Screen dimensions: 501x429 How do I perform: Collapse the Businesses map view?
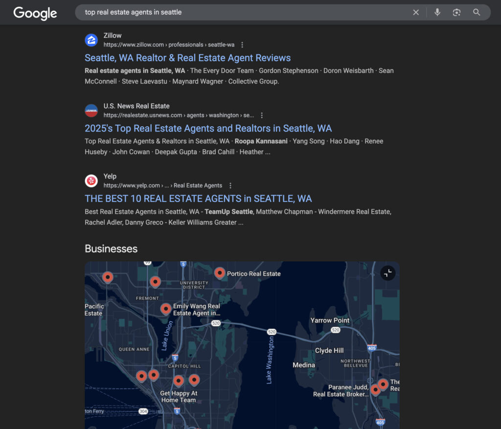[387, 273]
